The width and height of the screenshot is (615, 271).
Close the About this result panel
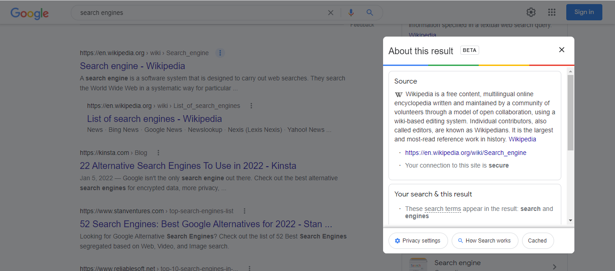pyautogui.click(x=562, y=50)
